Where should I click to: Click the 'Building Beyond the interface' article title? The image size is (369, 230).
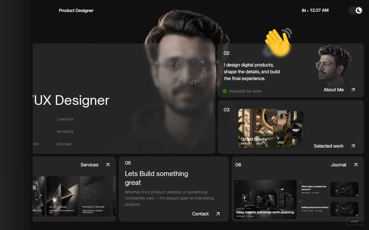[315, 207]
